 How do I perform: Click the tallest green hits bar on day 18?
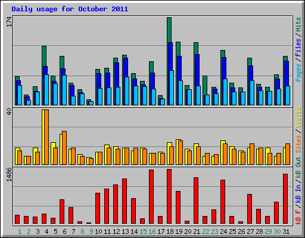pyautogui.click(x=169, y=30)
